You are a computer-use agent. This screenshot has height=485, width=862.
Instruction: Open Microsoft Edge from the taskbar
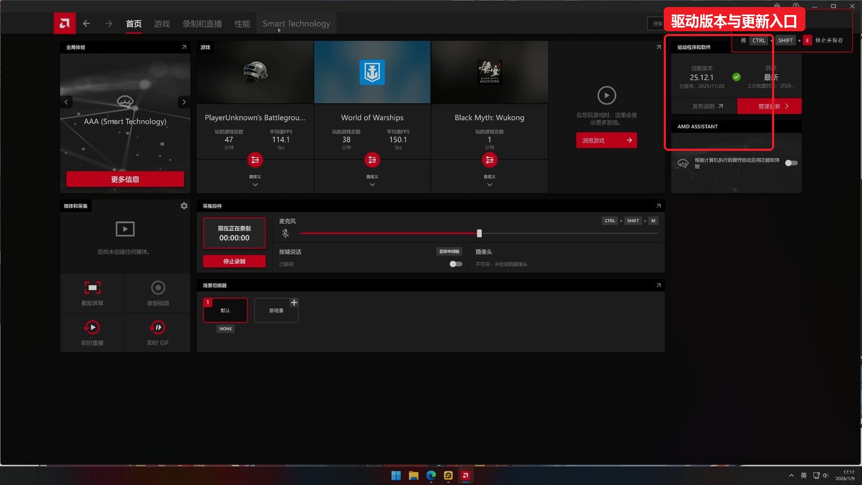tap(431, 475)
